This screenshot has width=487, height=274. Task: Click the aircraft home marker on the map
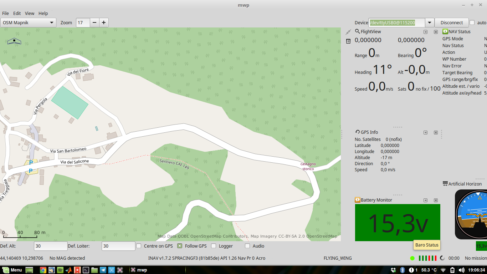tap(14, 41)
